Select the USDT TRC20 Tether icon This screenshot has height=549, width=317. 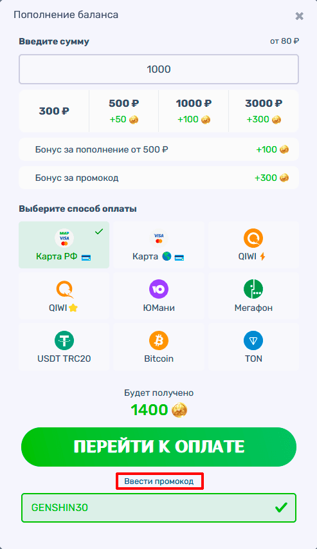pyautogui.click(x=64, y=340)
